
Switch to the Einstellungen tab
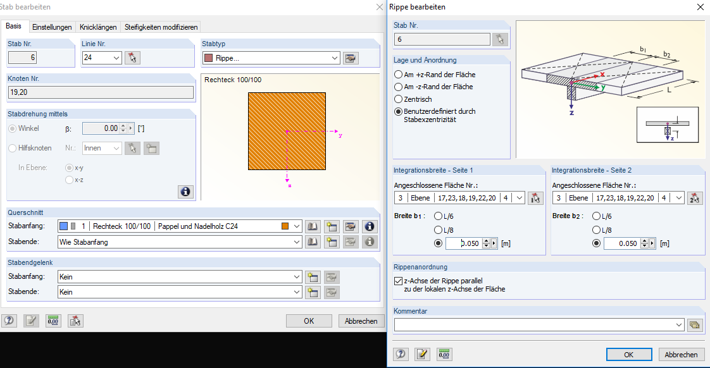click(x=52, y=27)
